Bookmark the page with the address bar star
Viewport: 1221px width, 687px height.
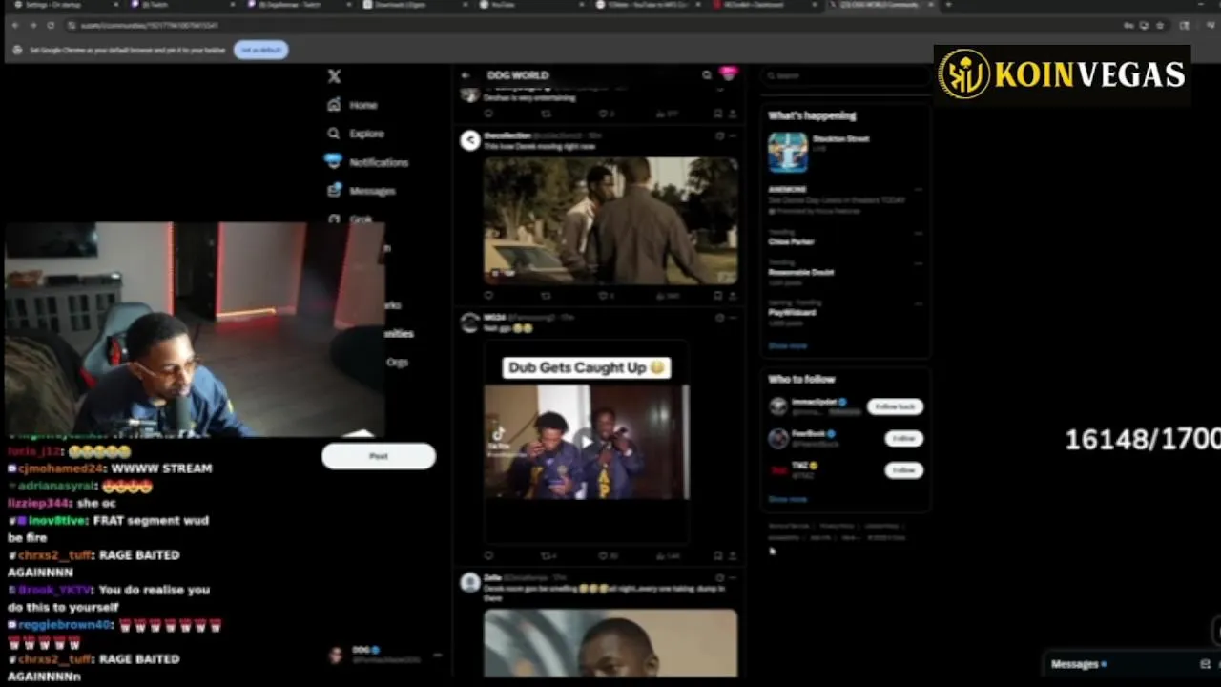coord(1160,25)
